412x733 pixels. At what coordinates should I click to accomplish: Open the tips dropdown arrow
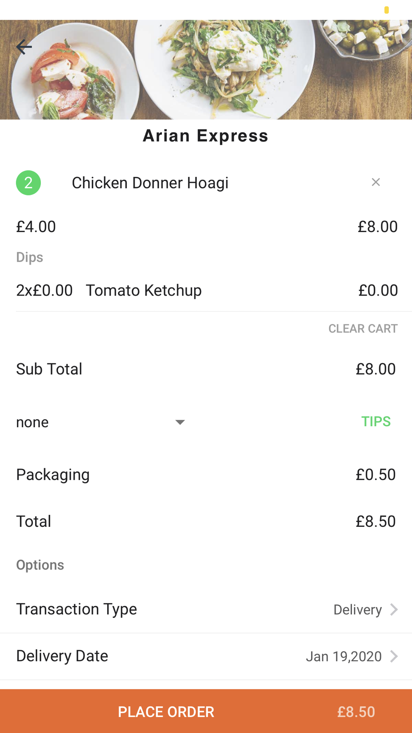click(x=180, y=422)
